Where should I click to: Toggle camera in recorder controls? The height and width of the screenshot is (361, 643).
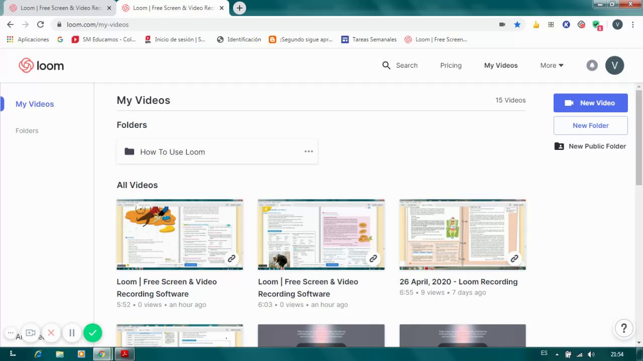[30, 333]
